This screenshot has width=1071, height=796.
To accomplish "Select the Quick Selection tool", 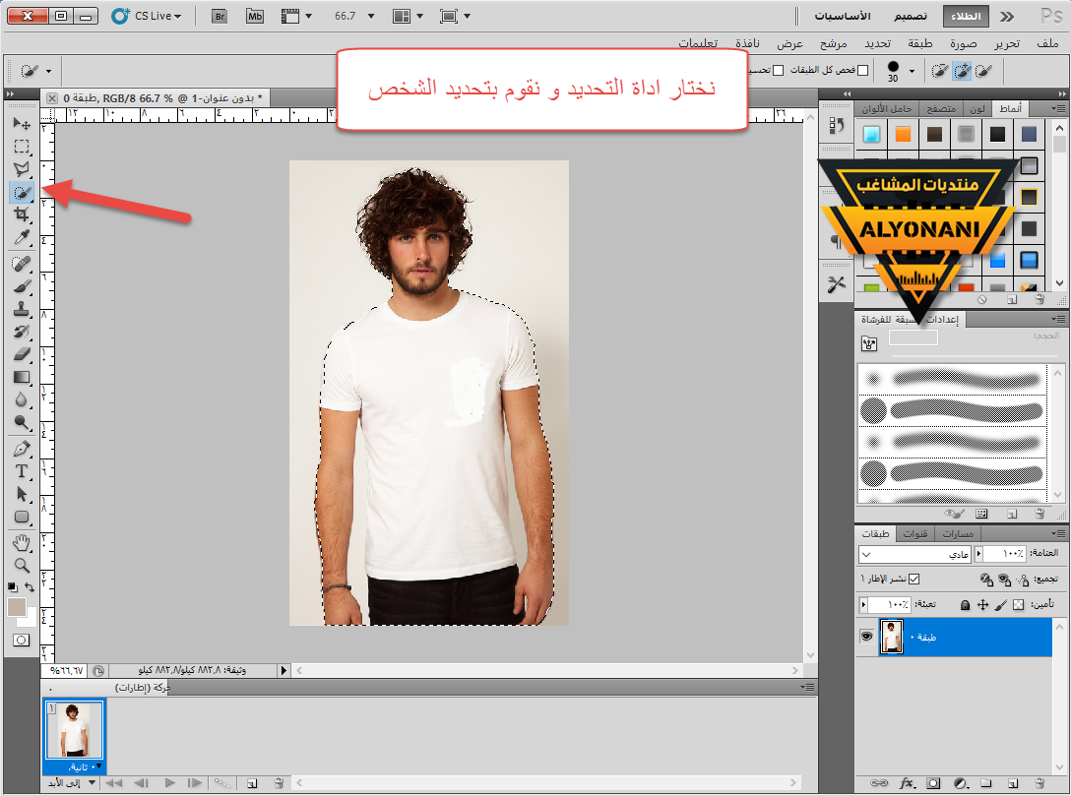I will click(22, 193).
